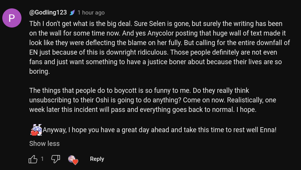The height and width of the screenshot is (170, 301).
Task: Open the @Godling123 channel link
Action: coord(48,13)
